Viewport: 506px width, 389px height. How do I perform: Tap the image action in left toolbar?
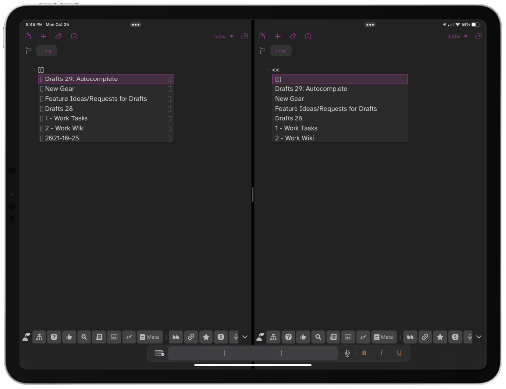[x=114, y=337]
